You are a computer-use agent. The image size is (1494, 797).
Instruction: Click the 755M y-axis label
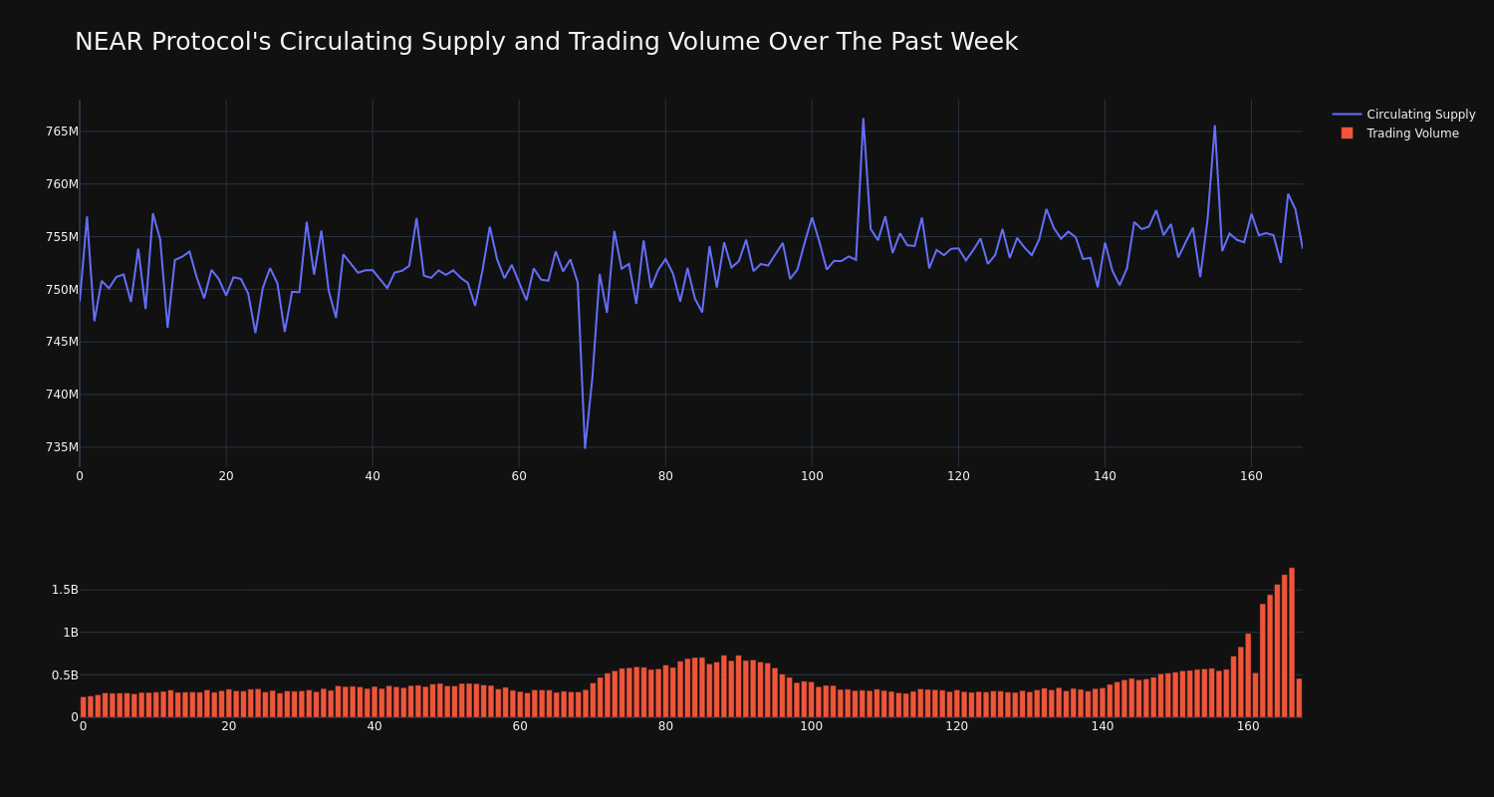tap(62, 237)
